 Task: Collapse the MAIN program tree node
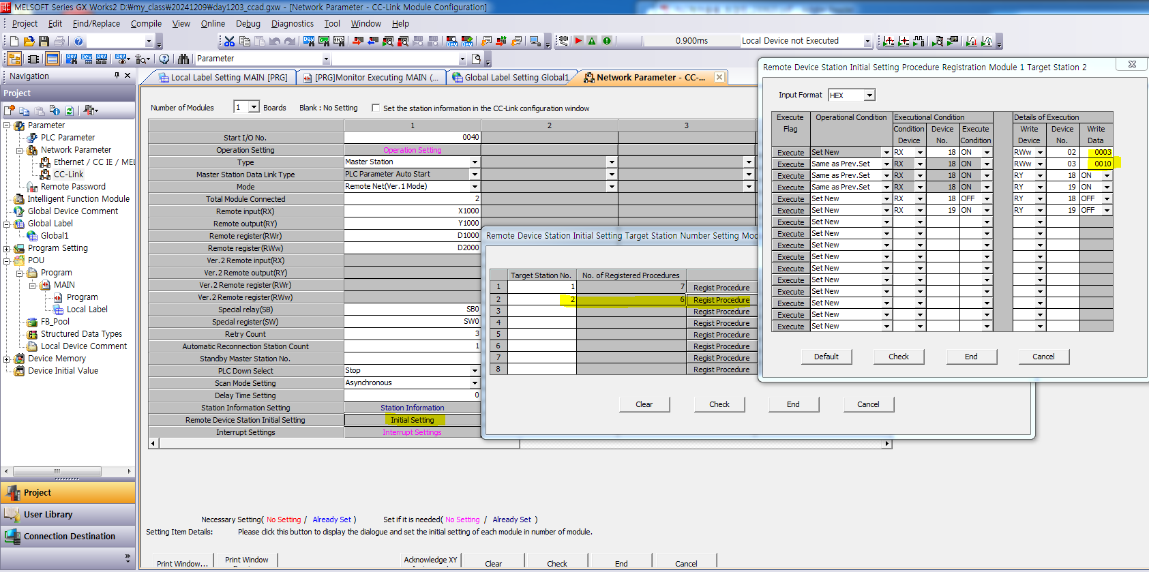pyautogui.click(x=33, y=285)
